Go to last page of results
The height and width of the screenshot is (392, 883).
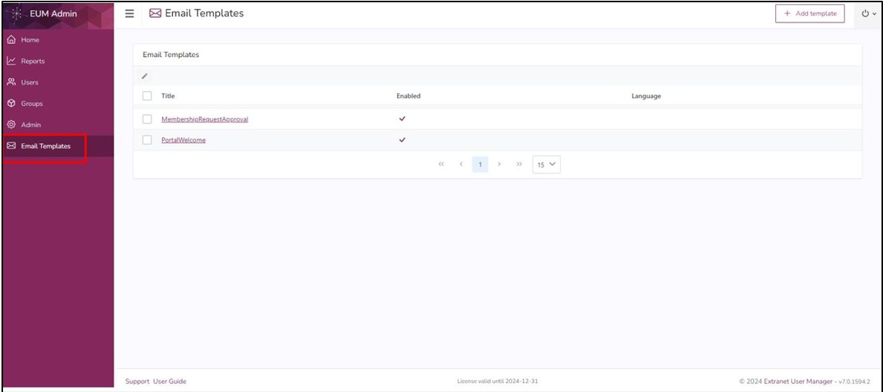pyautogui.click(x=519, y=165)
